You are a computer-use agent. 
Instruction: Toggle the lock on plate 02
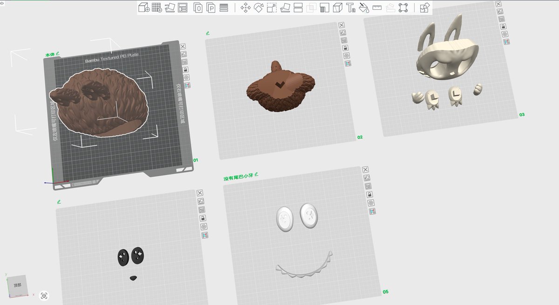(x=345, y=48)
